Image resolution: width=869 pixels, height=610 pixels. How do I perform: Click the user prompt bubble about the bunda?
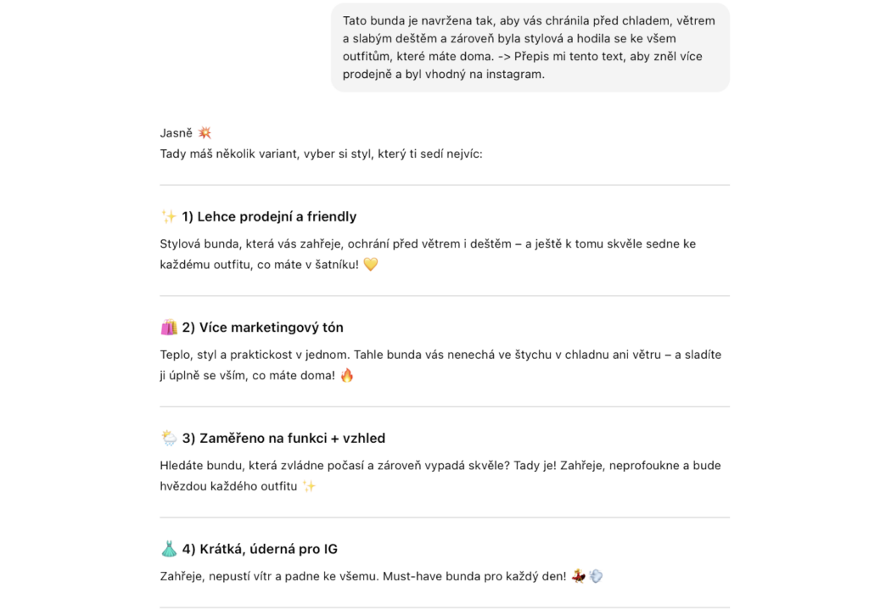pos(530,48)
